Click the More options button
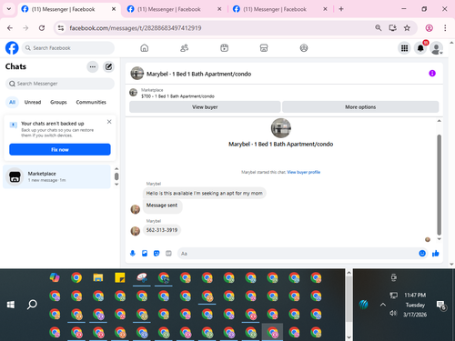 (x=360, y=107)
